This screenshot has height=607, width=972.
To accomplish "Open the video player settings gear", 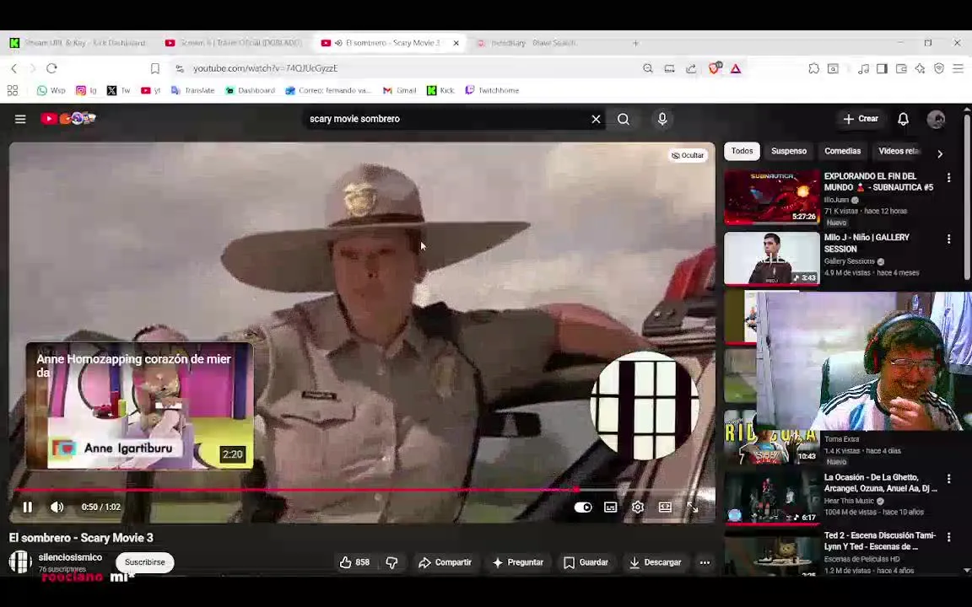I will tap(637, 508).
